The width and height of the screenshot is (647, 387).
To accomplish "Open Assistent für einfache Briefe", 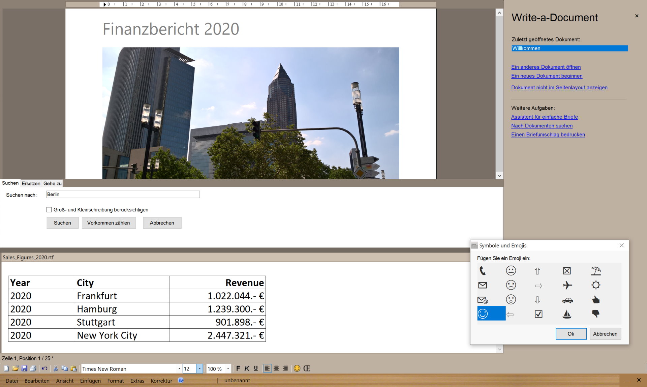I will [545, 117].
